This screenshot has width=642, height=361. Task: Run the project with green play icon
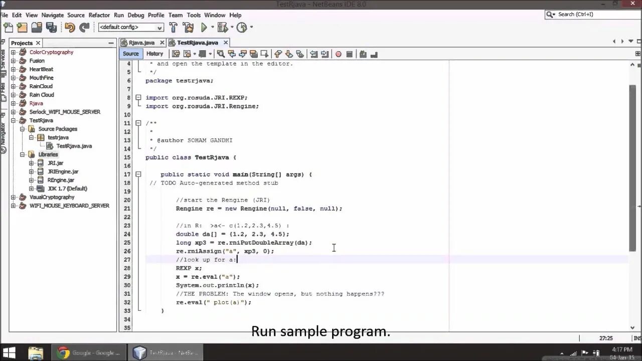(x=204, y=28)
